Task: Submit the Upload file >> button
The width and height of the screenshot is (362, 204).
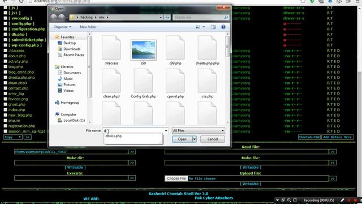Action: pos(333,178)
